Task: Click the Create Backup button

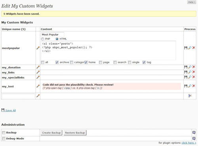Action: (x=51, y=133)
